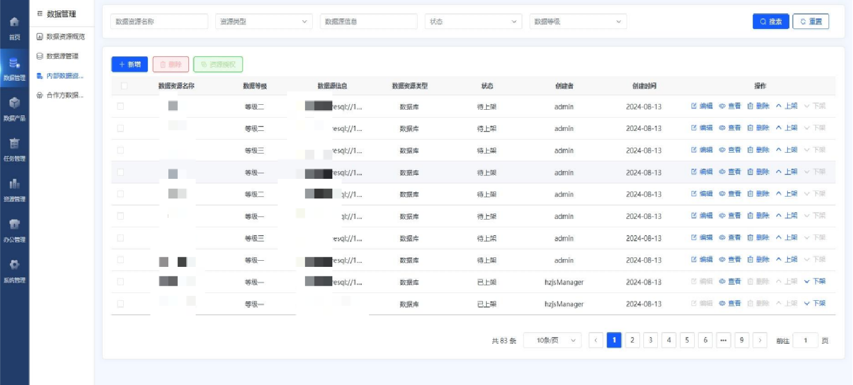853x385 pixels.
Task: Check the checkbox of the first table row
Action: tap(120, 106)
